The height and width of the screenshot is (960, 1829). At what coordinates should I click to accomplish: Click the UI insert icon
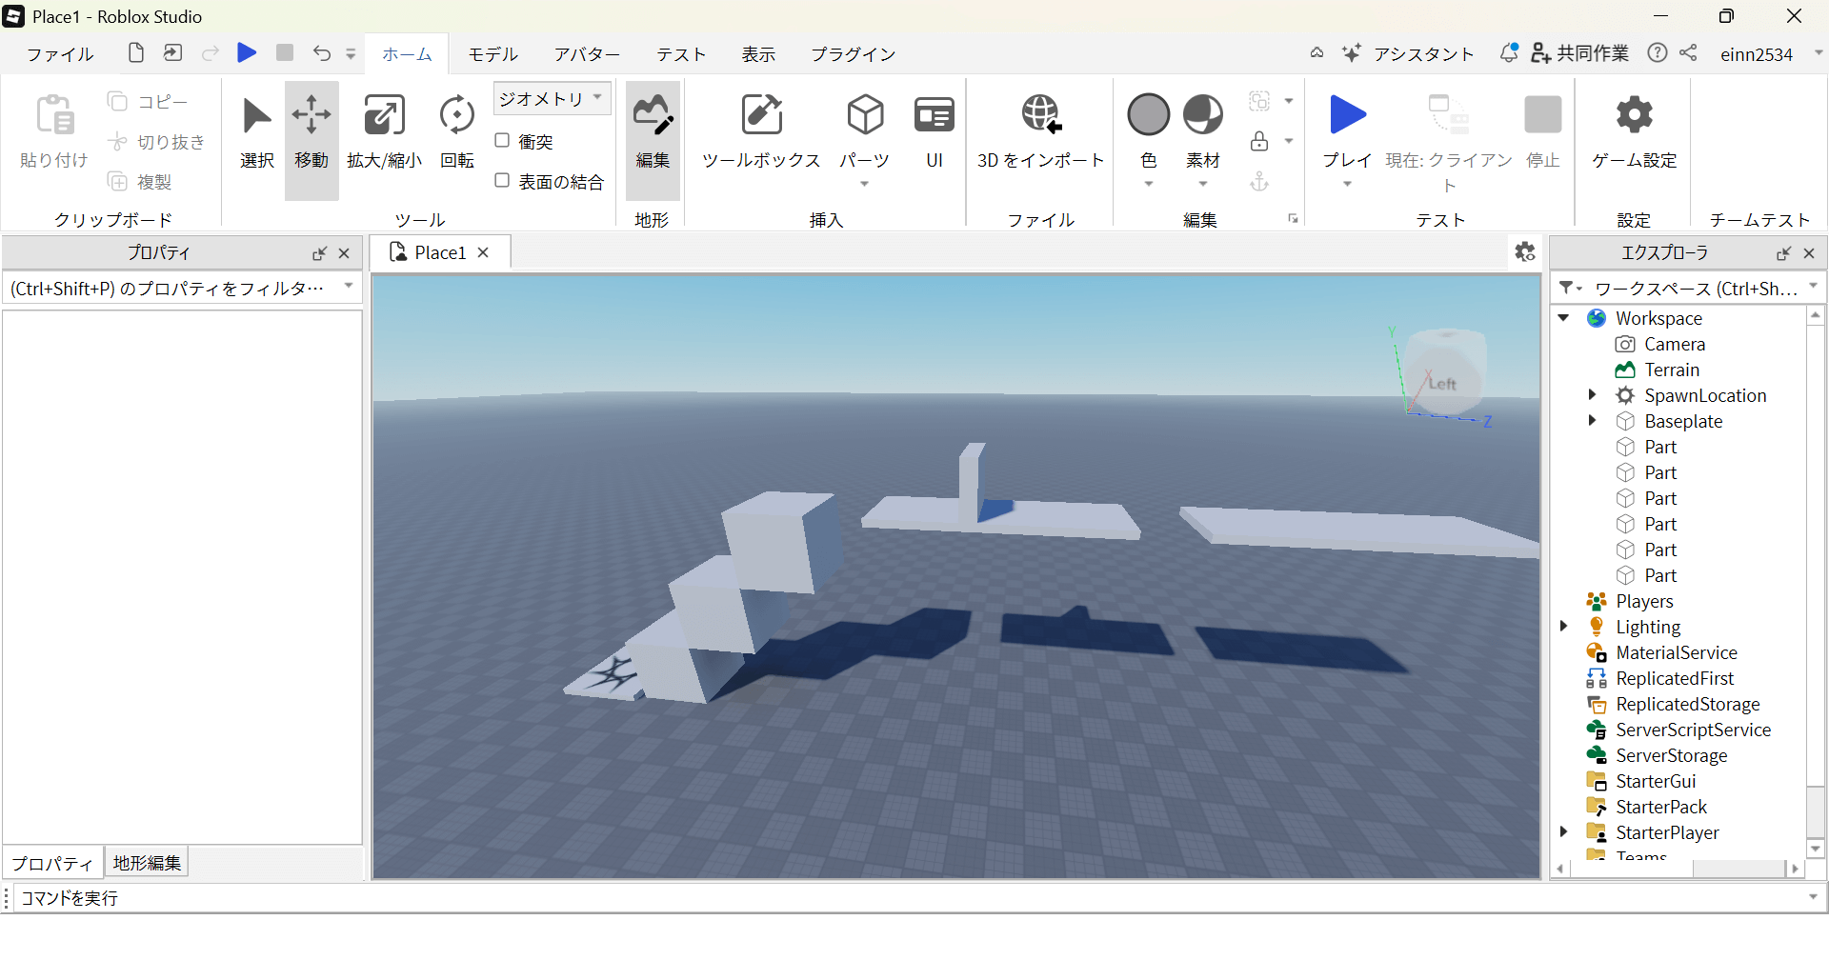pyautogui.click(x=935, y=116)
